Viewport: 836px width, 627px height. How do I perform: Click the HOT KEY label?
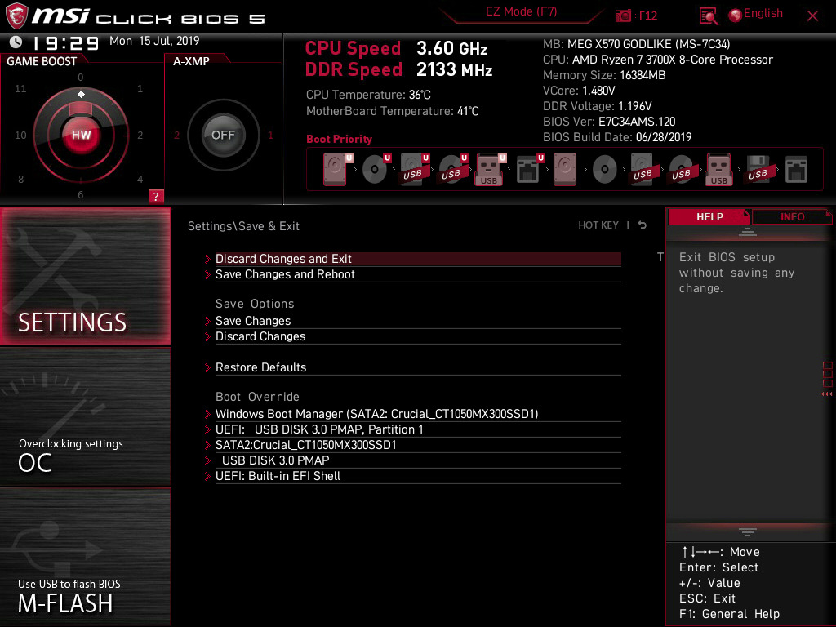pos(598,225)
